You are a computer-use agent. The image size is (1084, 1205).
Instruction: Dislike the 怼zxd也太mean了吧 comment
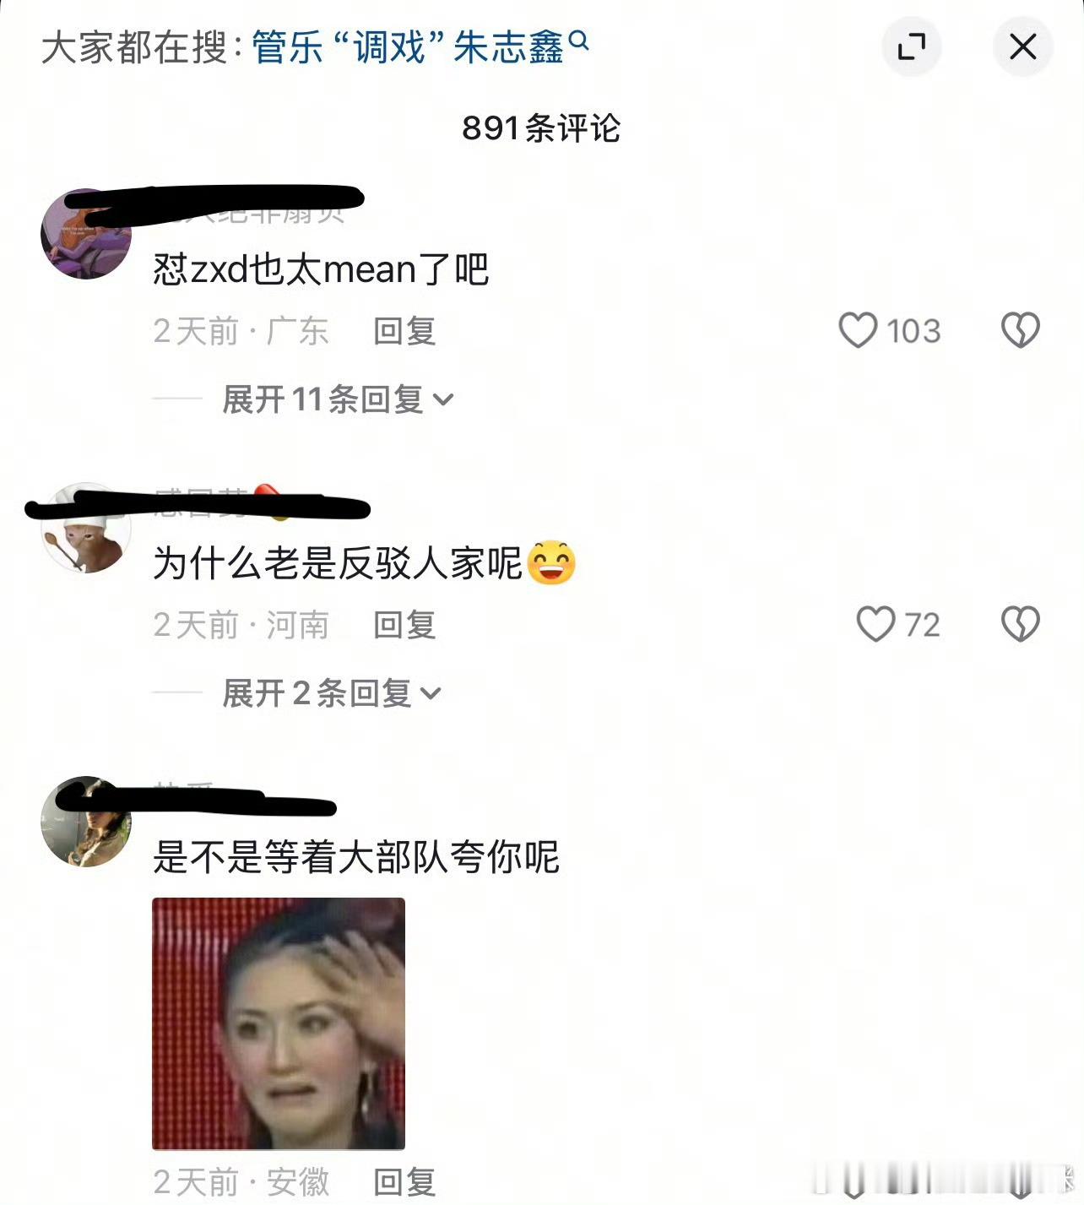click(1021, 330)
